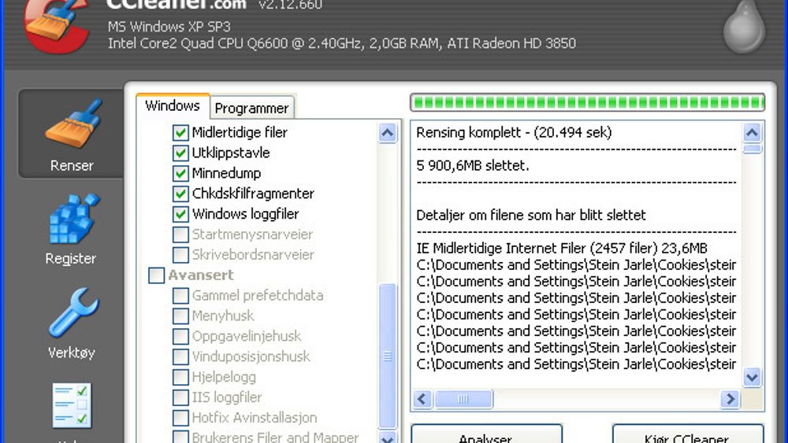Open the Register registry section
This screenshot has height=443, width=788.
coord(71,229)
